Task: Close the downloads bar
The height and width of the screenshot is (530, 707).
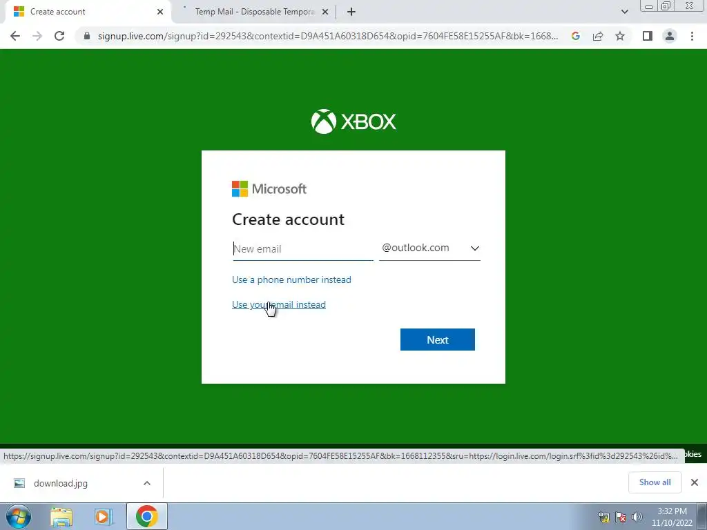Action: (x=695, y=482)
